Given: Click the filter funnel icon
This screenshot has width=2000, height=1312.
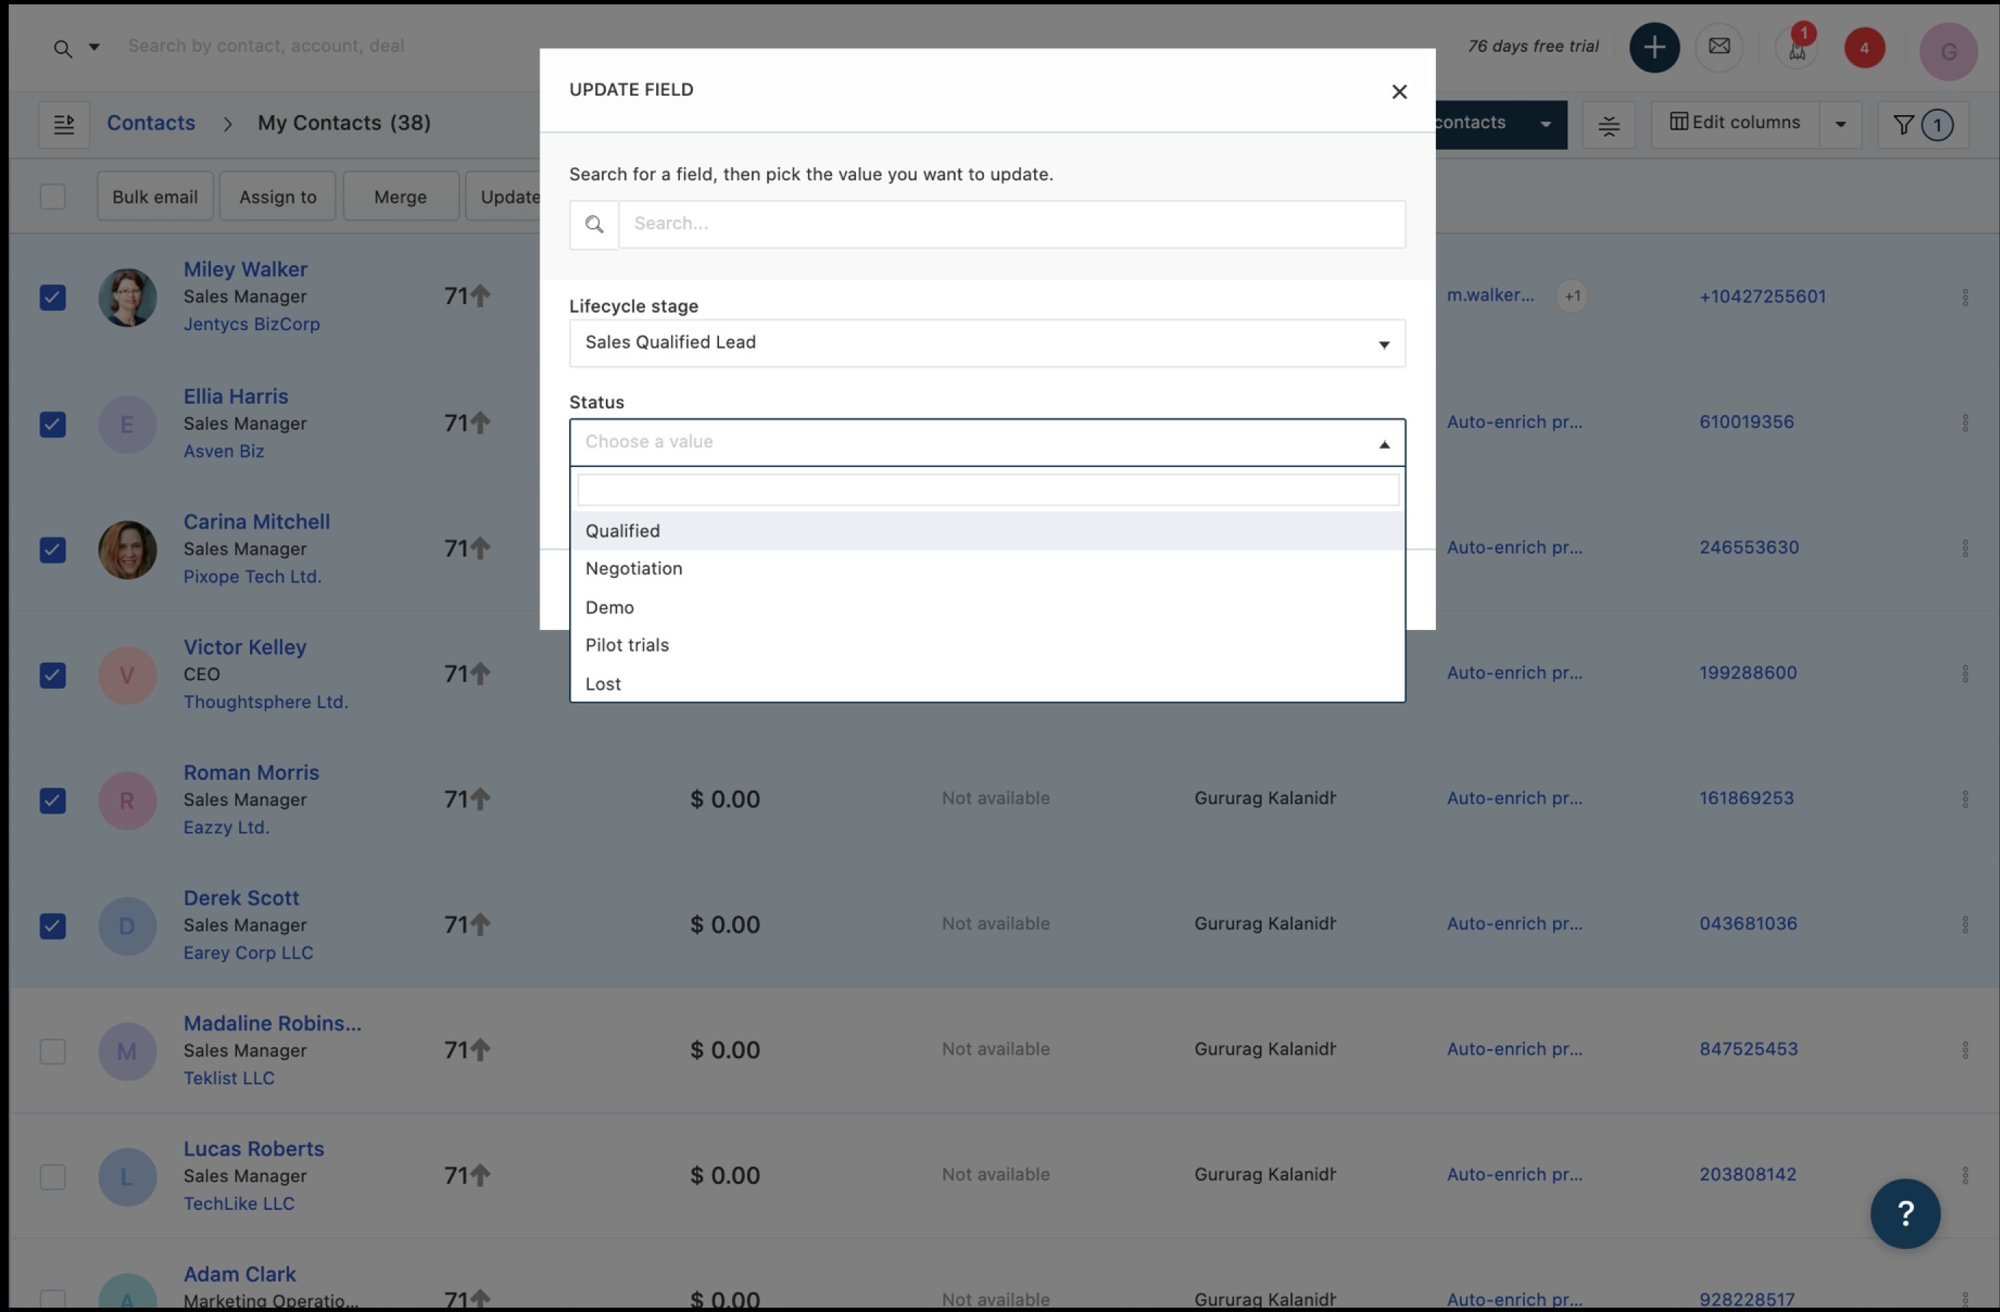Looking at the screenshot, I should (1904, 125).
